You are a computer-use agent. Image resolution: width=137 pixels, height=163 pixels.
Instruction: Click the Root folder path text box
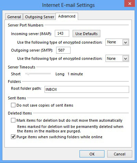[87, 89]
